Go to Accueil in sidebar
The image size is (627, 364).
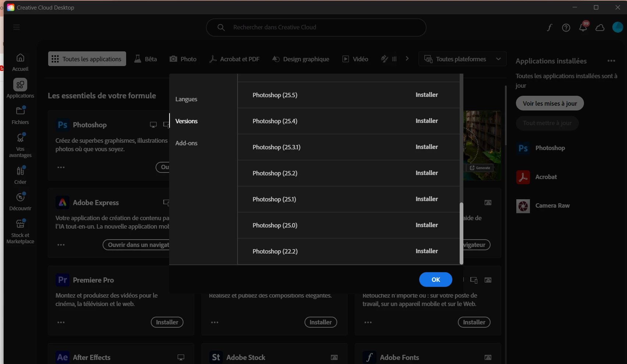tap(20, 62)
